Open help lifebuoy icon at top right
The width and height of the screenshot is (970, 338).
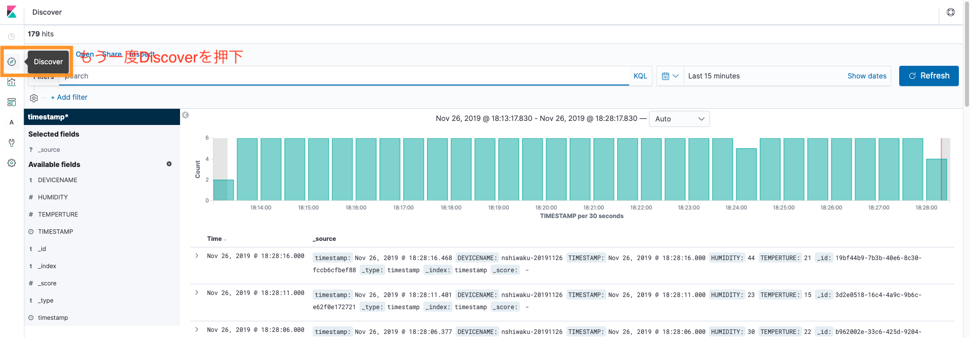(951, 12)
